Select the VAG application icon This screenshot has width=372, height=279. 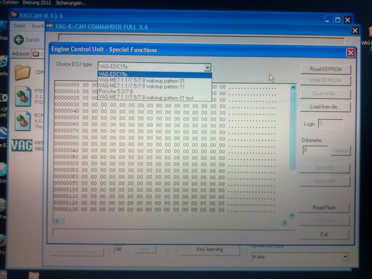pos(22,145)
